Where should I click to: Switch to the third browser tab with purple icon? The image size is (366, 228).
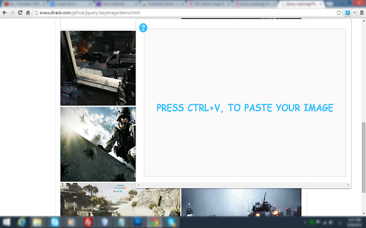(x=117, y=4)
